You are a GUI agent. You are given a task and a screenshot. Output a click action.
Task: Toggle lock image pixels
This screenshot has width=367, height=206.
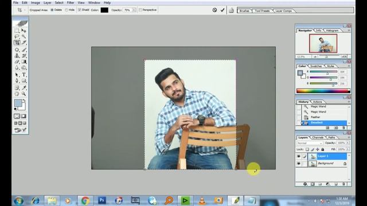313,149
